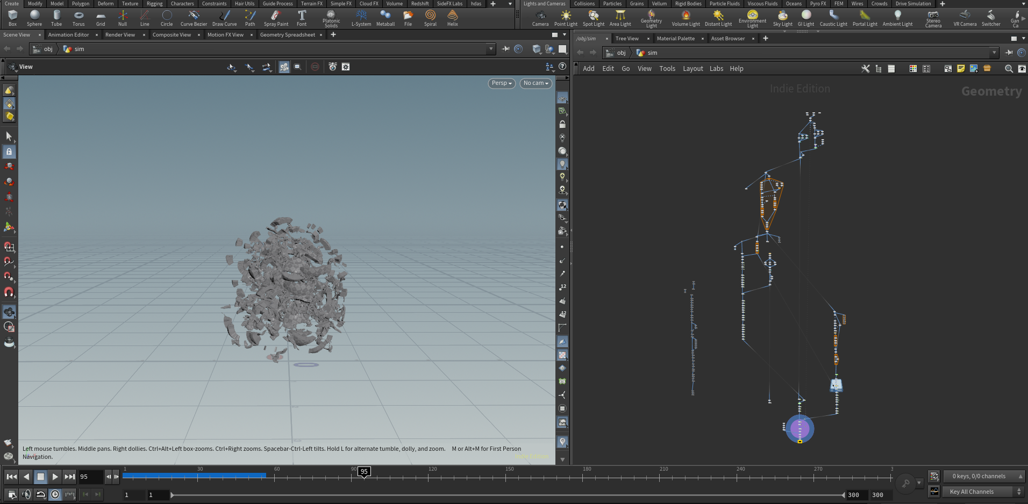Toggle pin on network editor path bar
Screen dimensions: 1028x504
tap(1009, 53)
